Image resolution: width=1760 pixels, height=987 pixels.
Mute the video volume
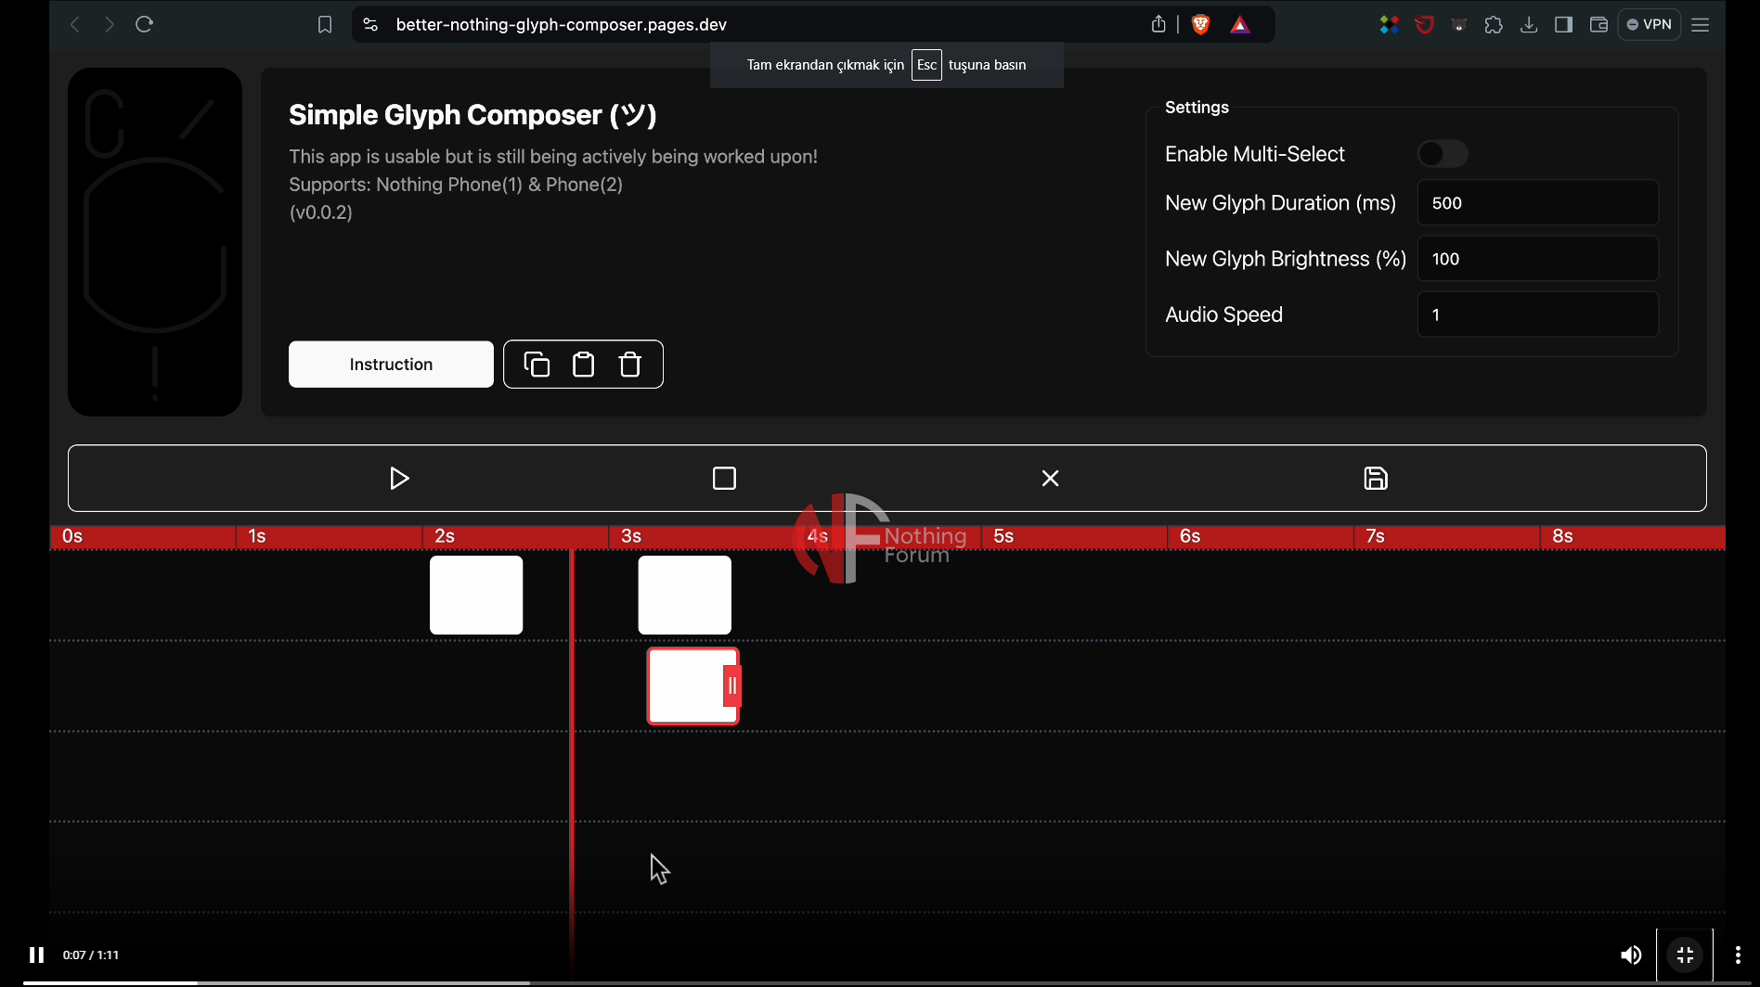[1630, 955]
